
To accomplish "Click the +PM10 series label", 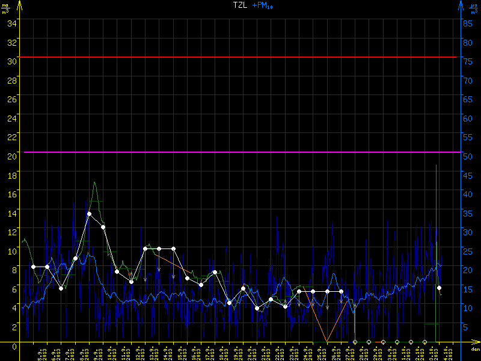I will [x=263, y=5].
